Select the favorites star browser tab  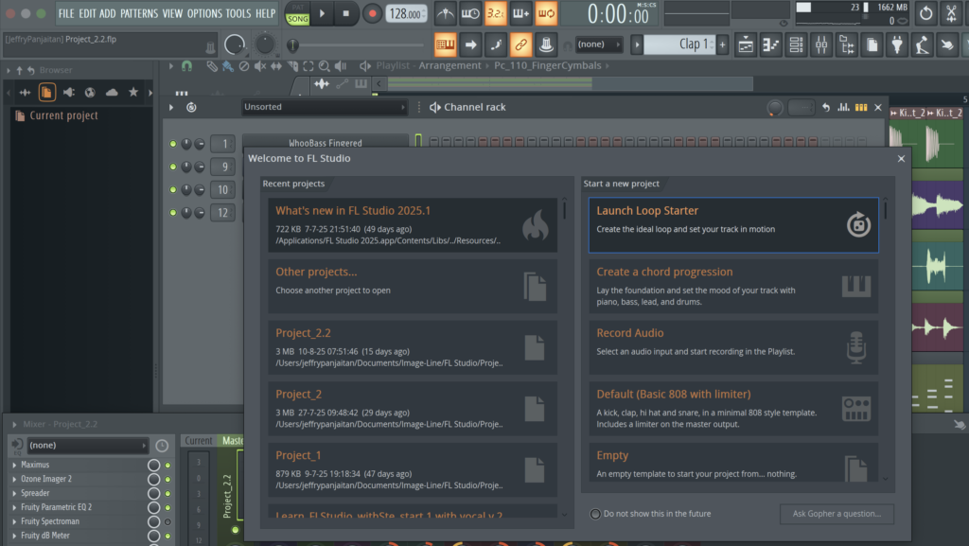[x=133, y=92]
